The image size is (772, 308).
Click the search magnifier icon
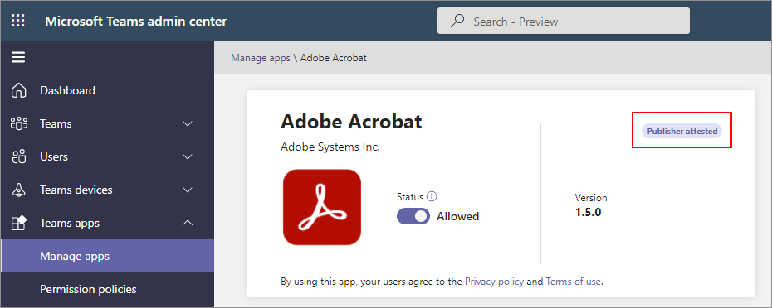click(x=458, y=22)
